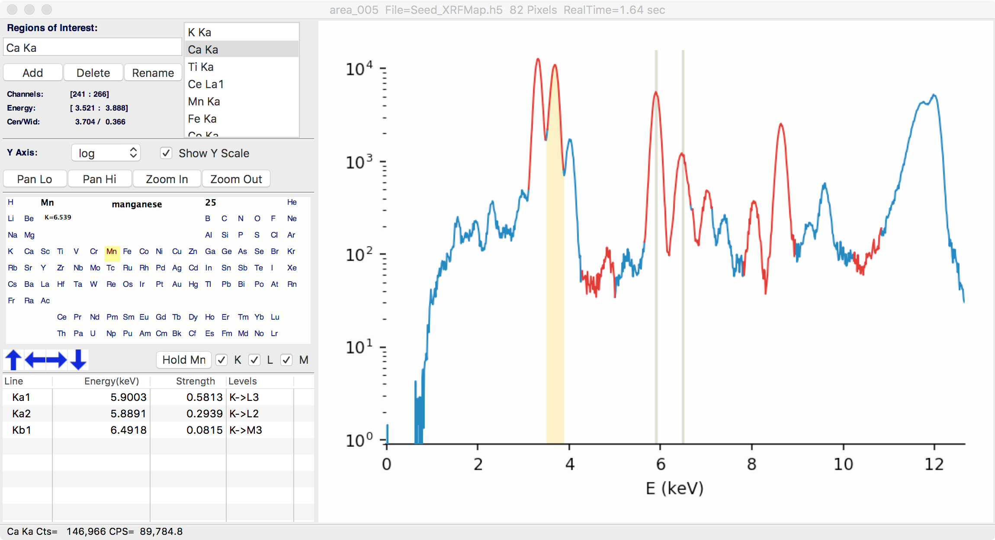
Task: Click the blue left arrow icon
Action: [x=35, y=360]
